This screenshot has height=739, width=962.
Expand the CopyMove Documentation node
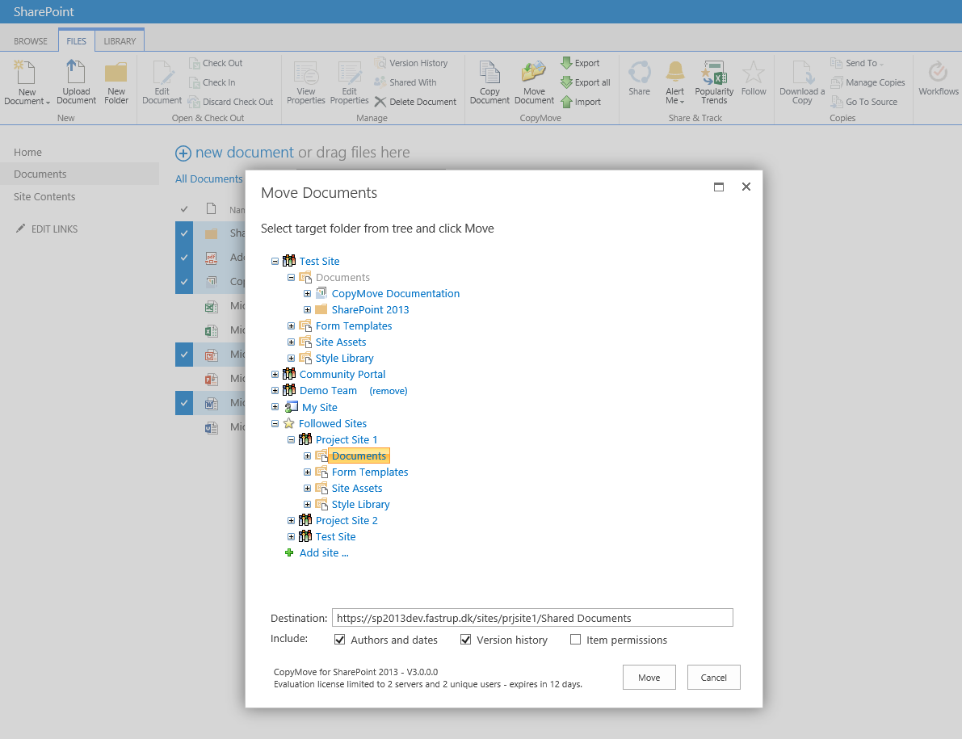(308, 294)
